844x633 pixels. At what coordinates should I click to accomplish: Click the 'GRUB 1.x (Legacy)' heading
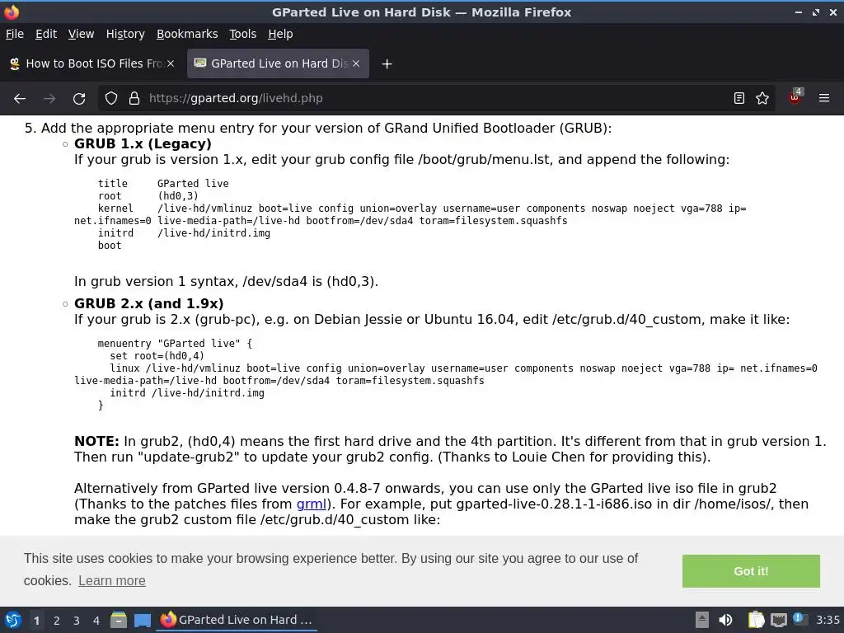(143, 143)
